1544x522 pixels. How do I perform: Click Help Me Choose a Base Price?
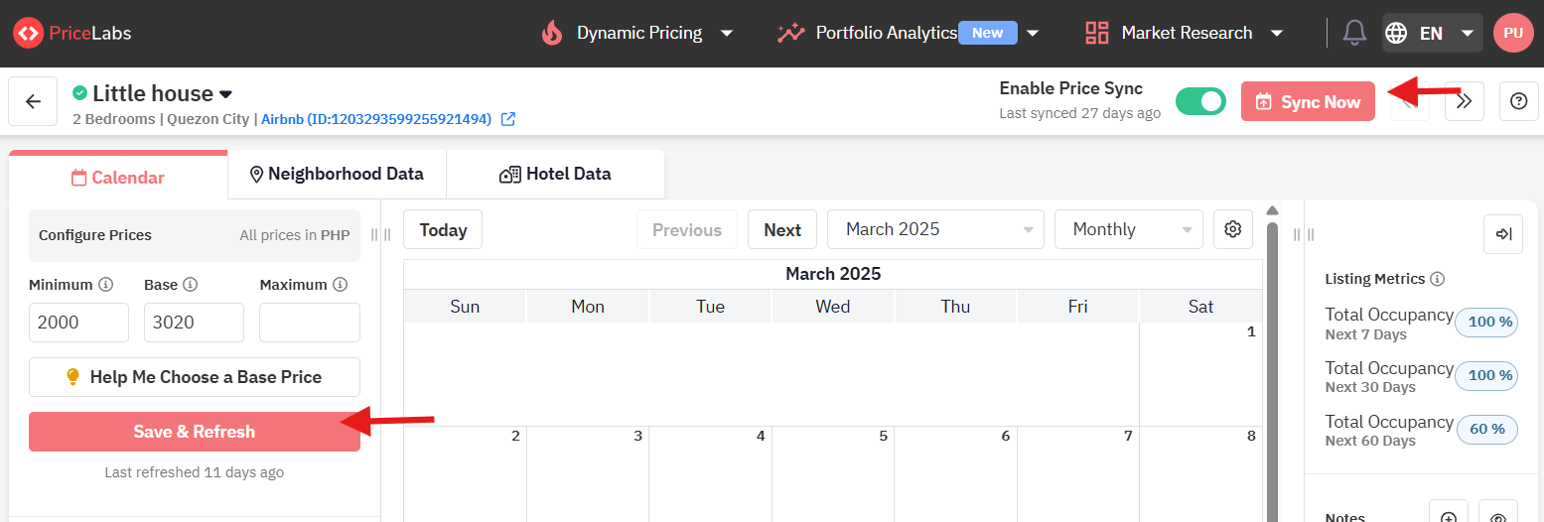[195, 377]
